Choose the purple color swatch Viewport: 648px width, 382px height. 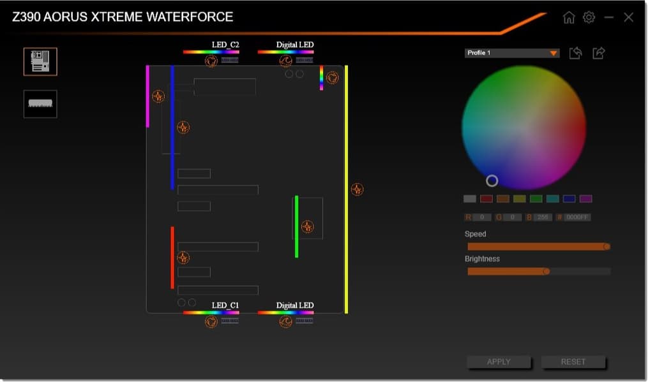(585, 198)
